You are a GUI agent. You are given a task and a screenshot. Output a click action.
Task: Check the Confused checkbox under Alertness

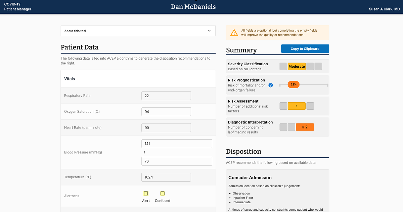[x=162, y=193]
